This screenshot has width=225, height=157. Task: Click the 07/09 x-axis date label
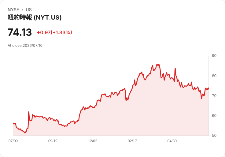13,141
